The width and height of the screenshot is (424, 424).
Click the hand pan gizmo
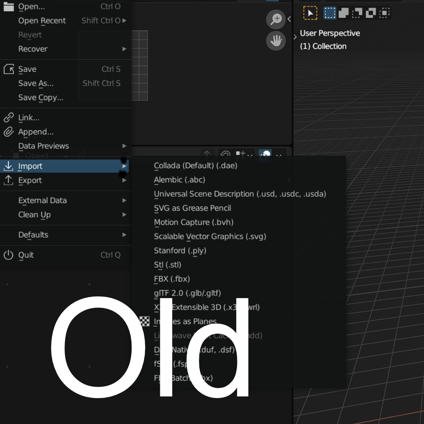[x=276, y=41]
